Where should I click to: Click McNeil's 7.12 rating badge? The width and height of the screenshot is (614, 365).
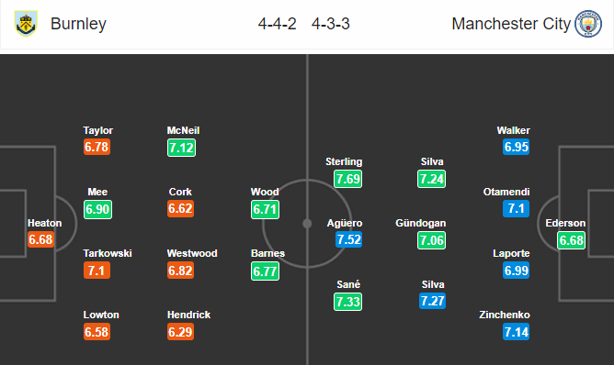point(181,148)
